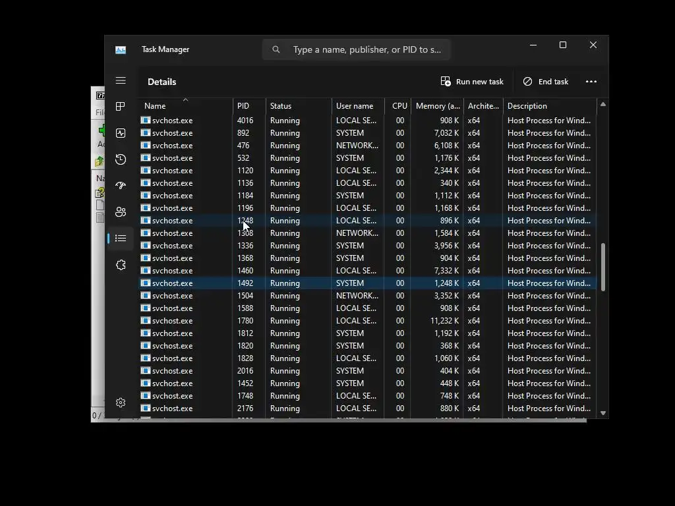Select the PID cell 1184
675x506 pixels.
pyautogui.click(x=245, y=195)
